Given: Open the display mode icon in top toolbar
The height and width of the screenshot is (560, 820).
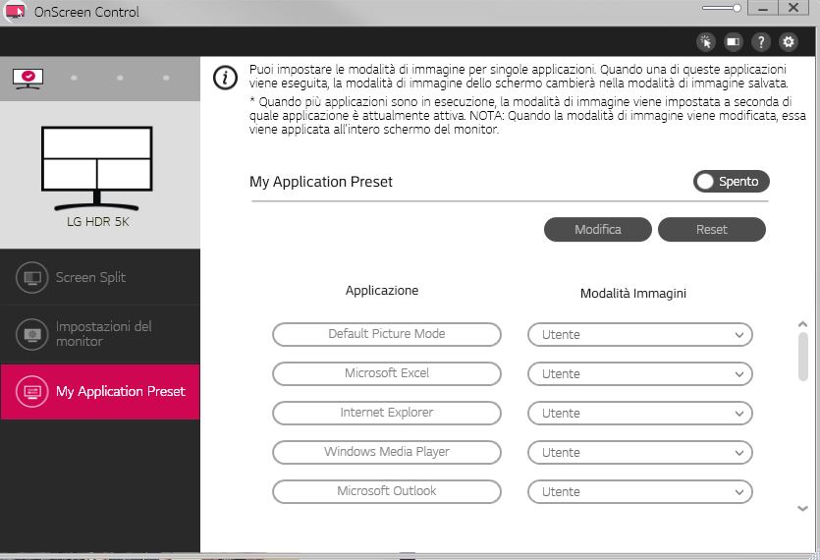Looking at the screenshot, I should coord(734,41).
